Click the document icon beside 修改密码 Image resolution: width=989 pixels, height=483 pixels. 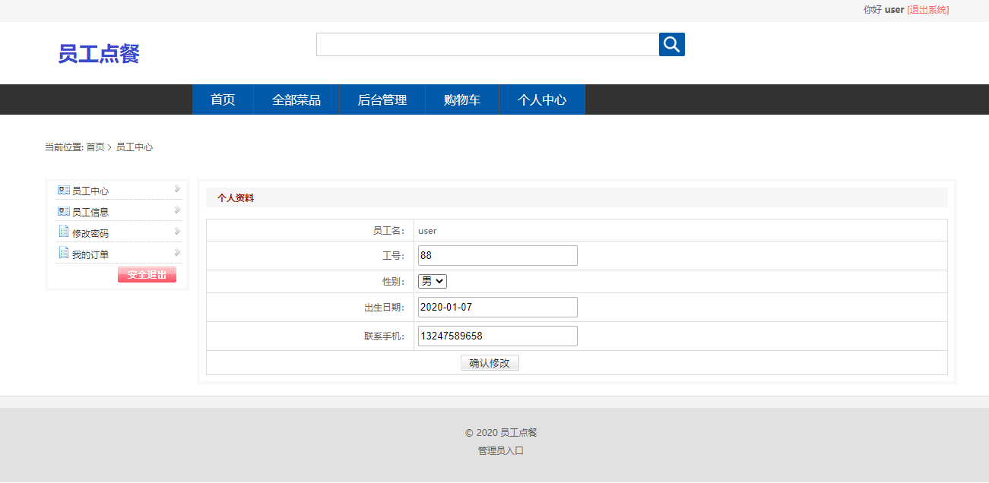tap(63, 232)
